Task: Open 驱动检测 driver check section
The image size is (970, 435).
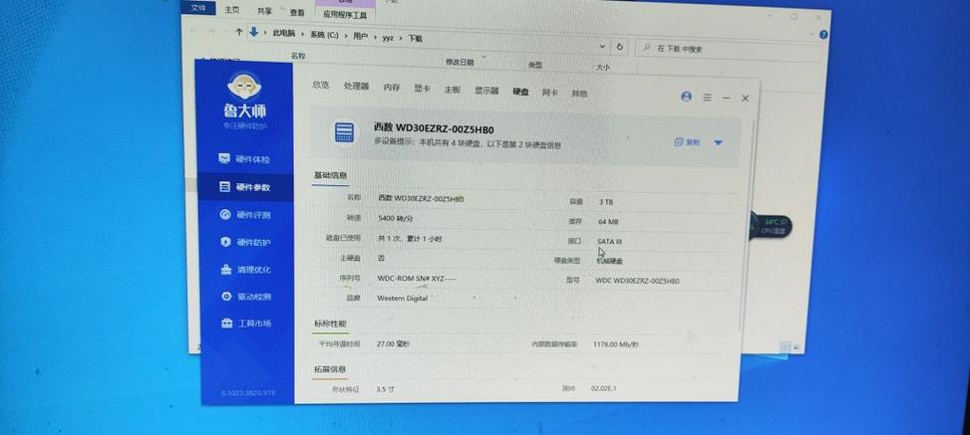Action: pyautogui.click(x=246, y=296)
